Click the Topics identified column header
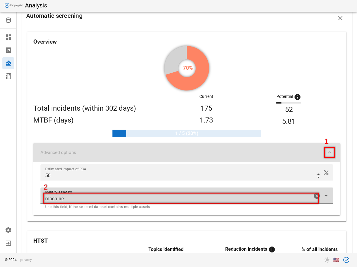 pos(166,249)
